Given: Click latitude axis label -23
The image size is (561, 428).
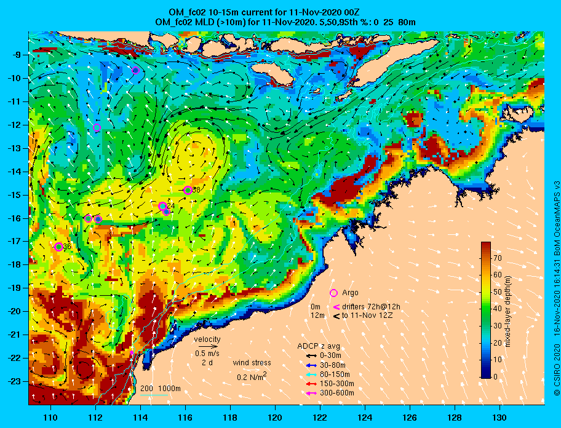Looking at the screenshot, I should pyautogui.click(x=15, y=381).
